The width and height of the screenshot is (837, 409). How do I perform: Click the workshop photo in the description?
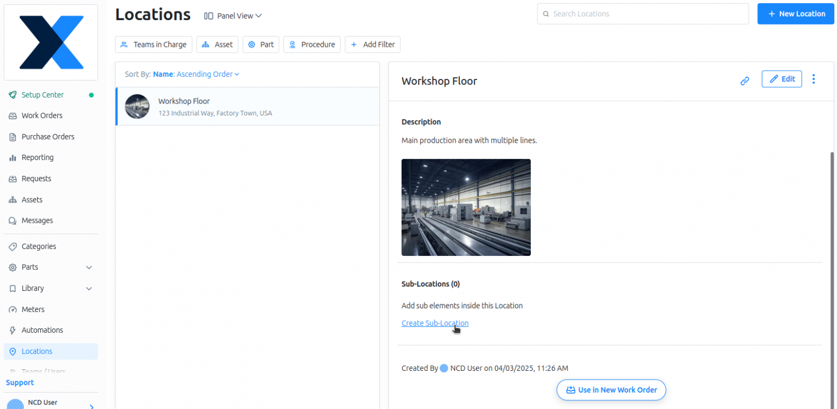pos(466,207)
